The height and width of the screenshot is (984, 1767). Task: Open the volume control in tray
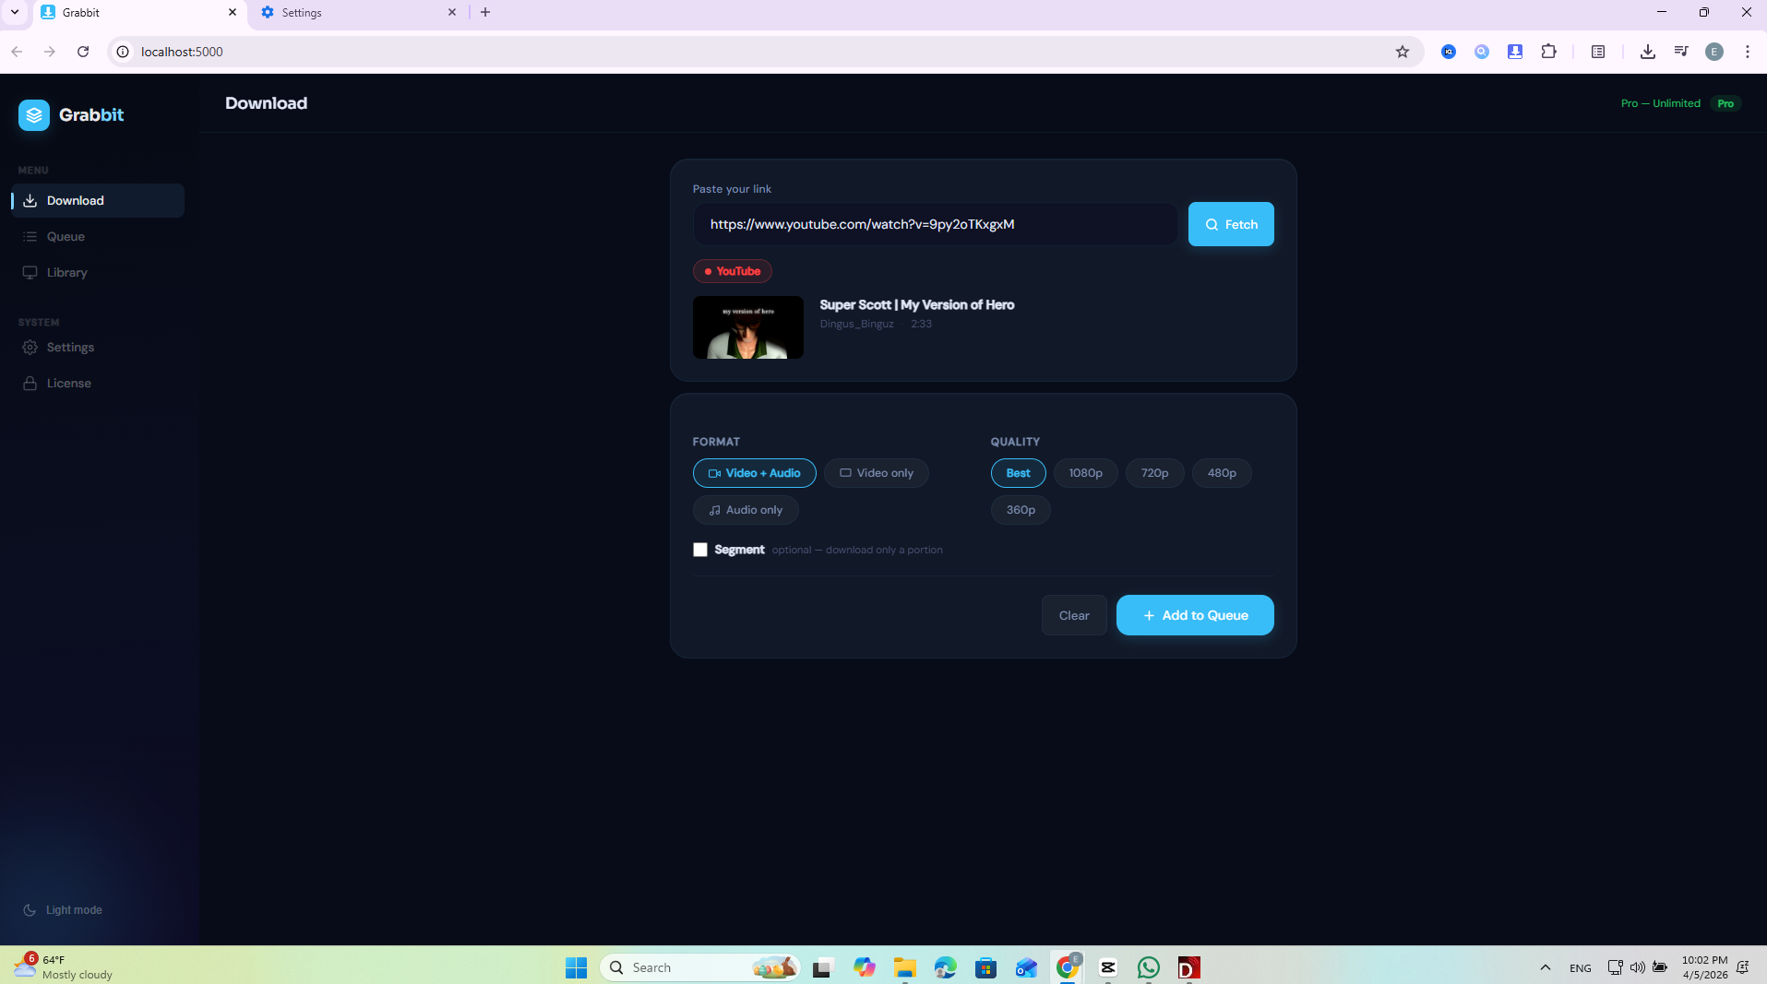tap(1638, 967)
